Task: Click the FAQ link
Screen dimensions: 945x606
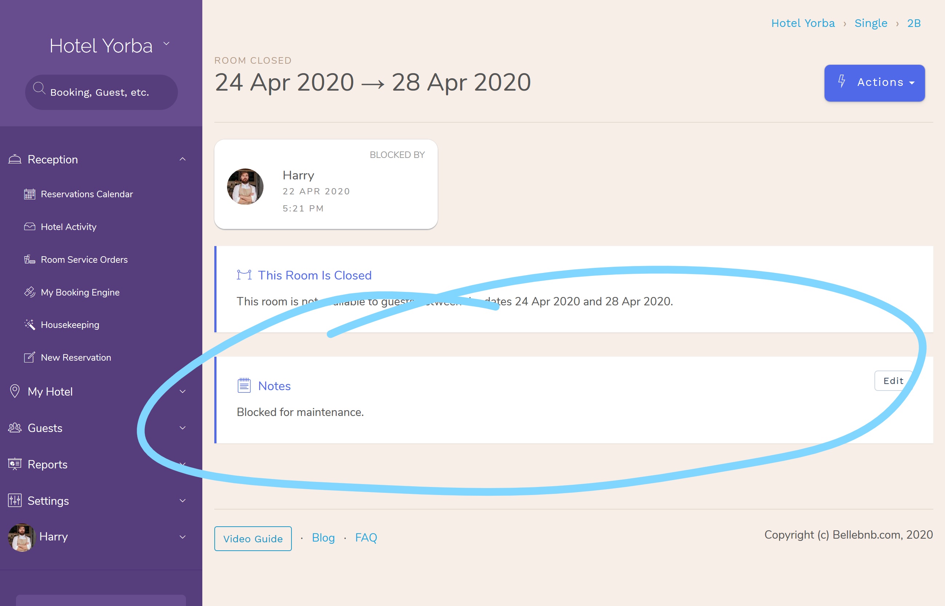Action: 366,538
